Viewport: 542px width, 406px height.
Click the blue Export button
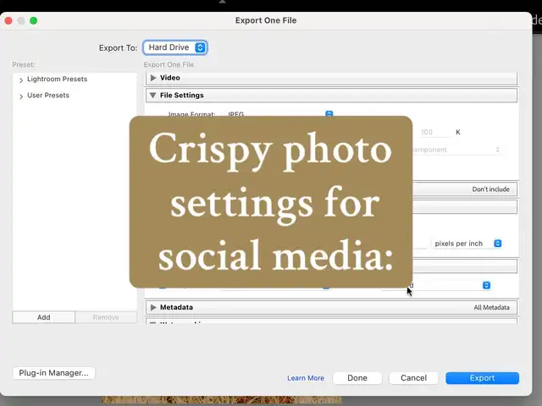(482, 378)
